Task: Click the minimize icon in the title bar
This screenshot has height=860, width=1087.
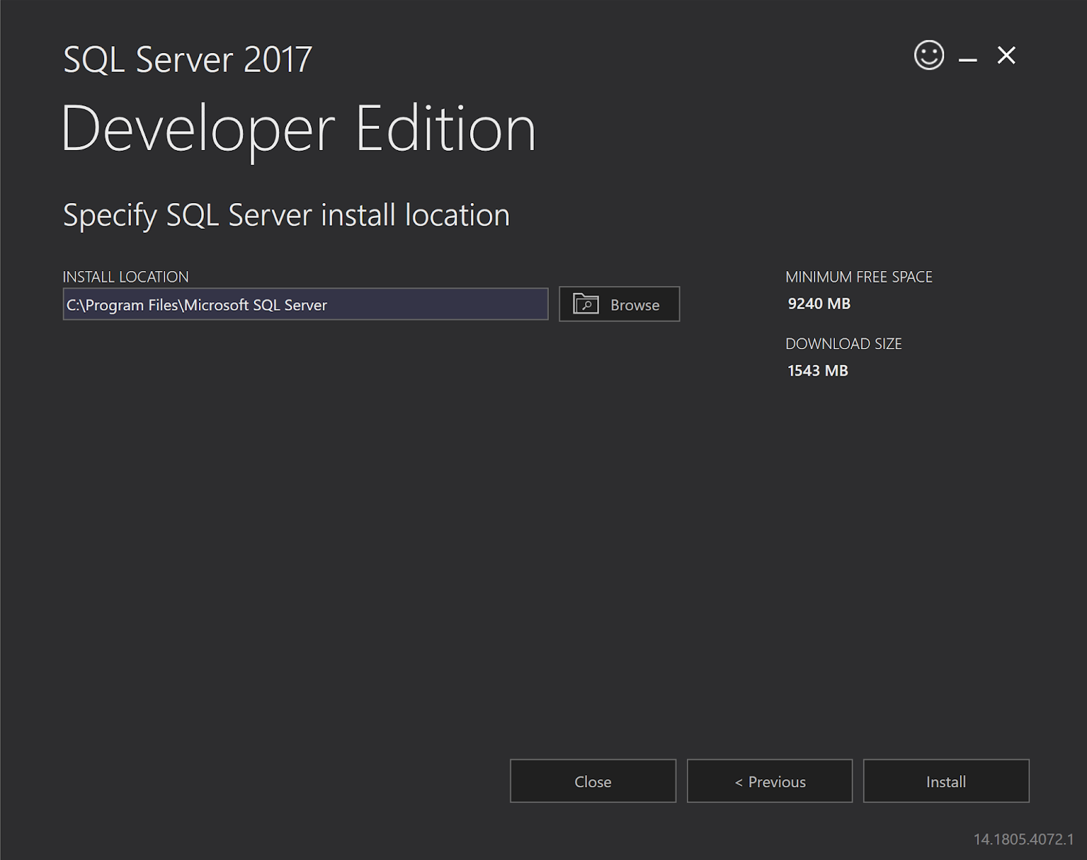Action: click(x=967, y=58)
